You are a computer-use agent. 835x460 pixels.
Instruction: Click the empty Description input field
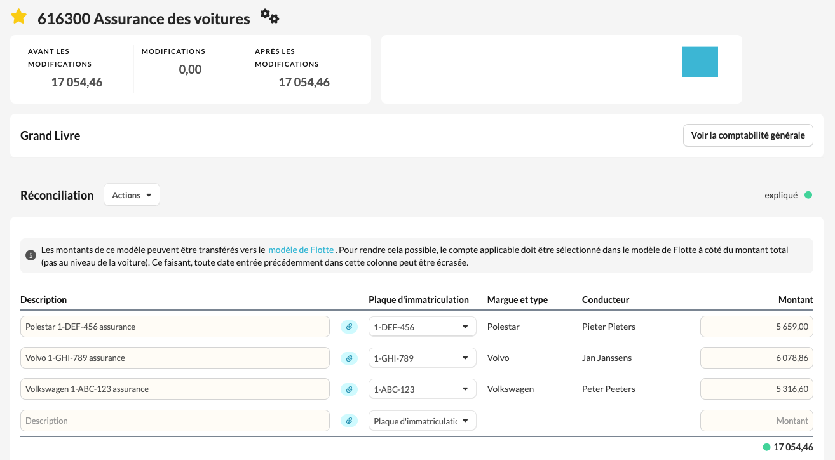pos(175,421)
